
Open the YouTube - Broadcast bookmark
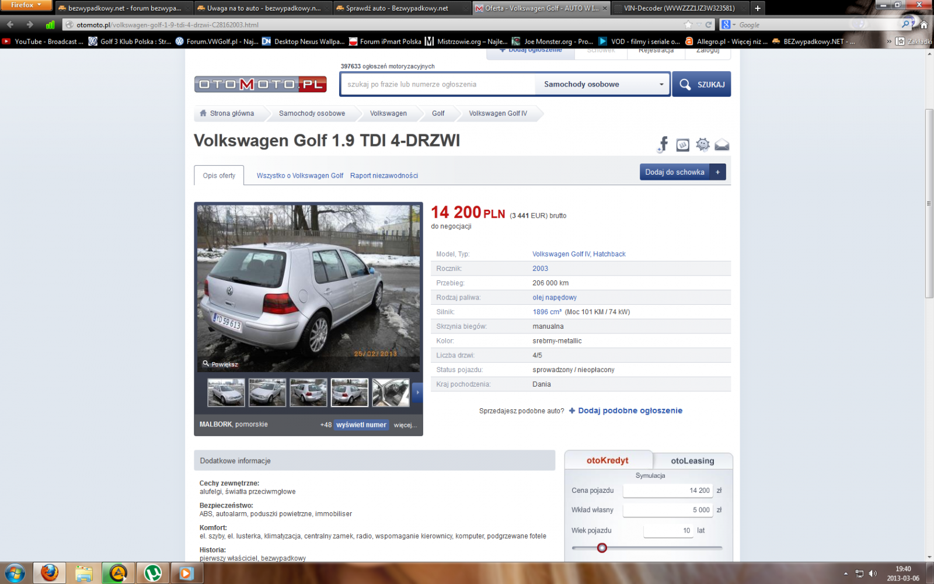pos(43,41)
